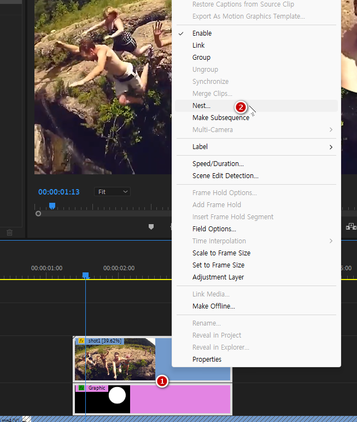This screenshot has width=357, height=422.
Task: Open clip Properties from context menu
Action: tap(207, 360)
